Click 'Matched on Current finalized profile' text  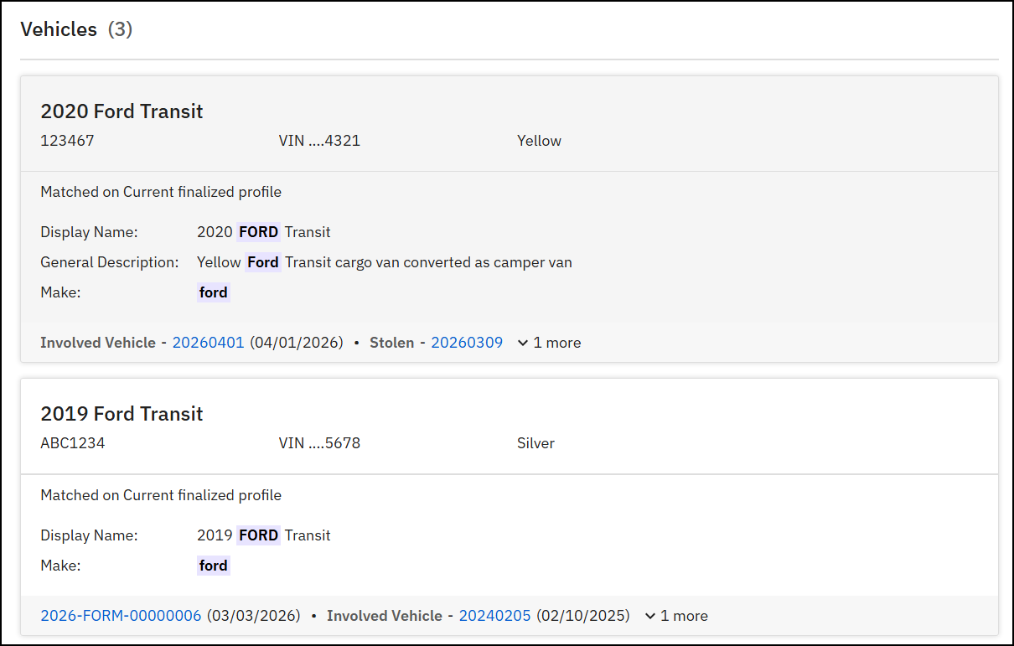tap(161, 191)
